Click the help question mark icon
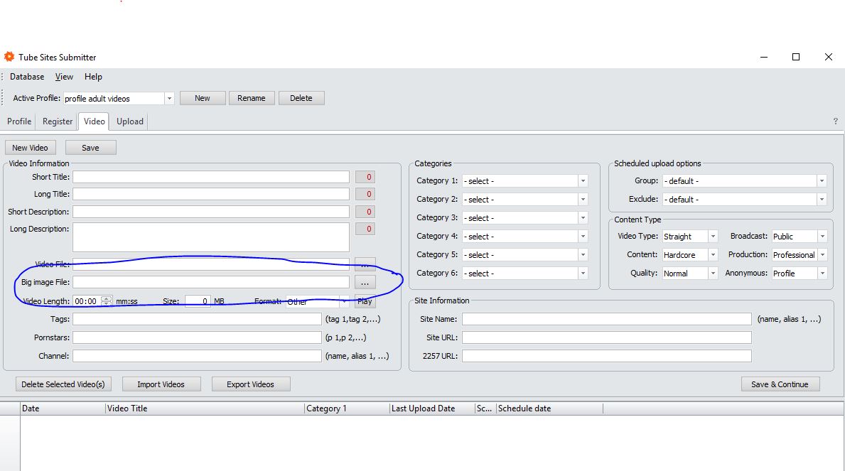The width and height of the screenshot is (845, 471). click(x=835, y=121)
